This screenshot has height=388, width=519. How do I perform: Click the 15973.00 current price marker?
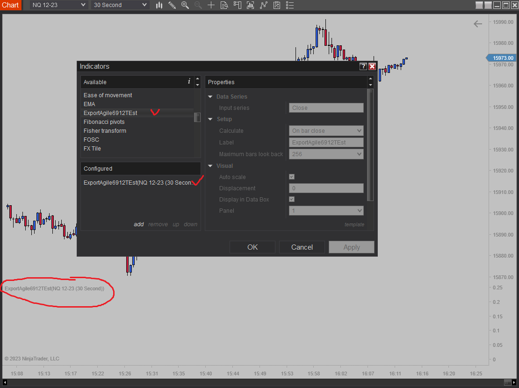click(500, 58)
